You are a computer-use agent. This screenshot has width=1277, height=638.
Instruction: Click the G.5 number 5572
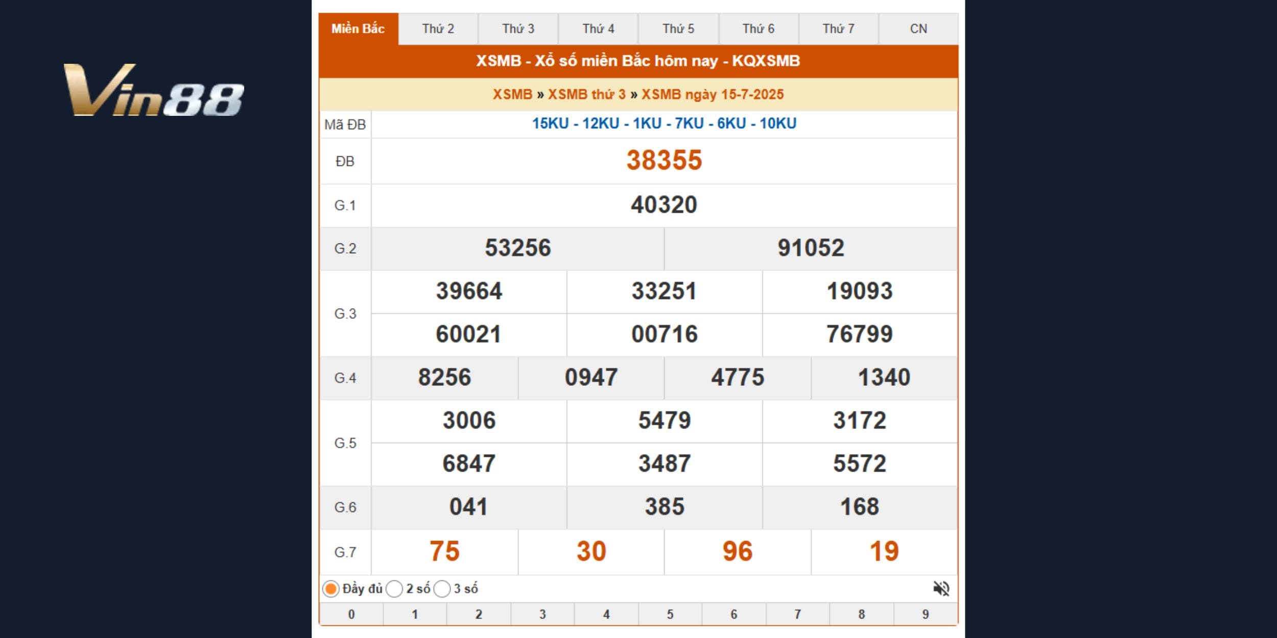[x=860, y=464]
